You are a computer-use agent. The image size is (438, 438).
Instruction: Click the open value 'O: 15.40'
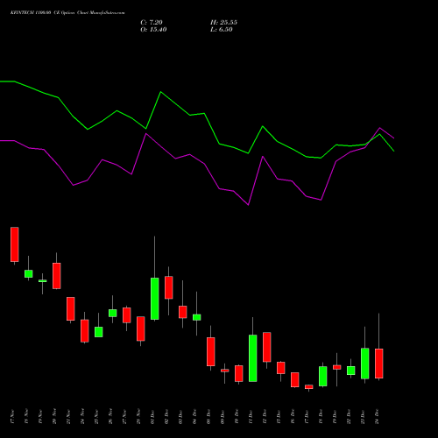153,30
